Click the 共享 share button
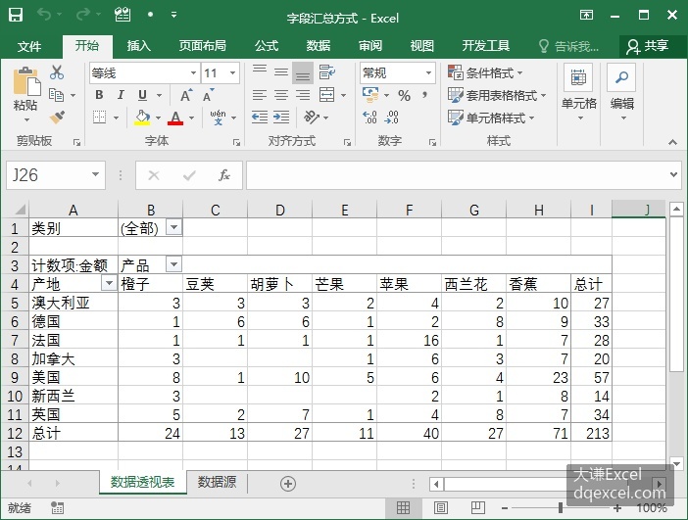 click(x=647, y=46)
